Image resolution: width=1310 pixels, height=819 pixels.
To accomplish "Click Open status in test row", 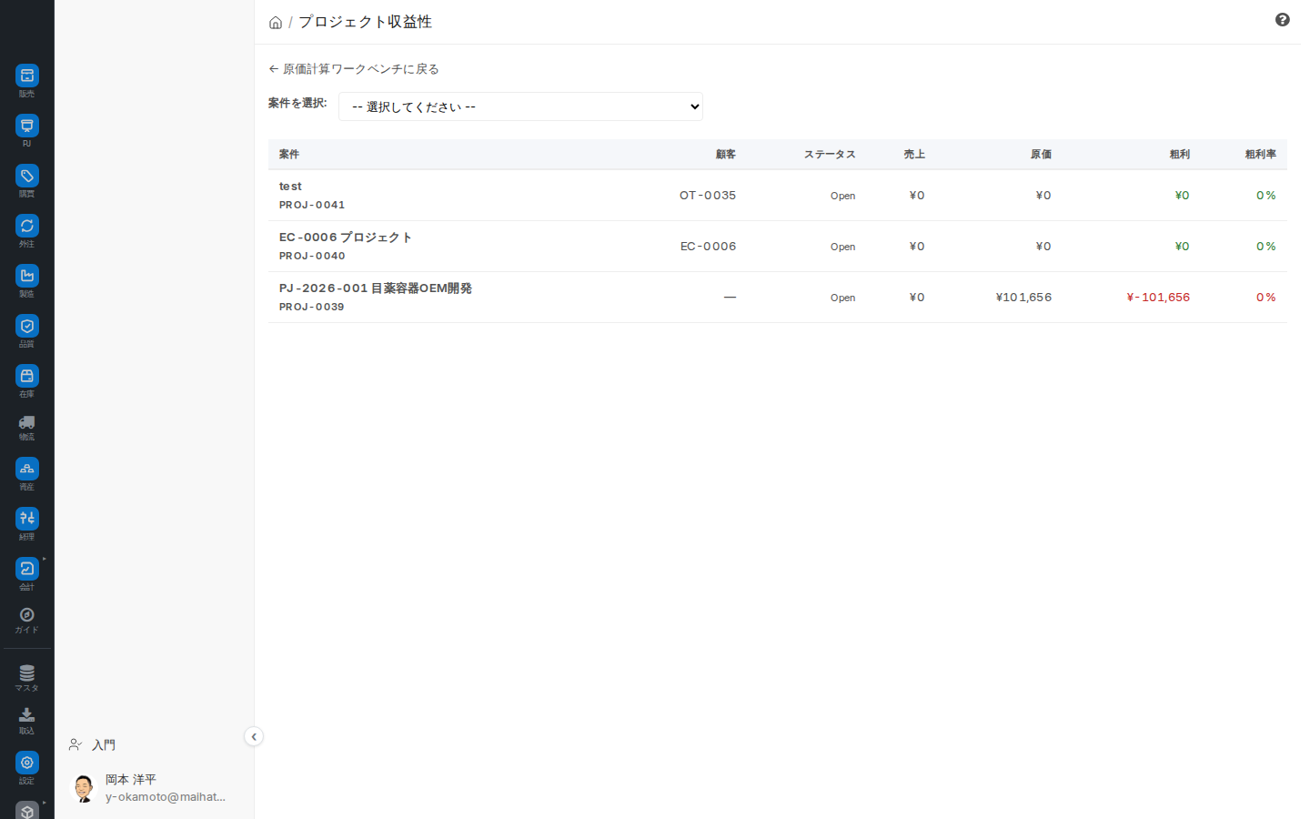I will (x=842, y=196).
